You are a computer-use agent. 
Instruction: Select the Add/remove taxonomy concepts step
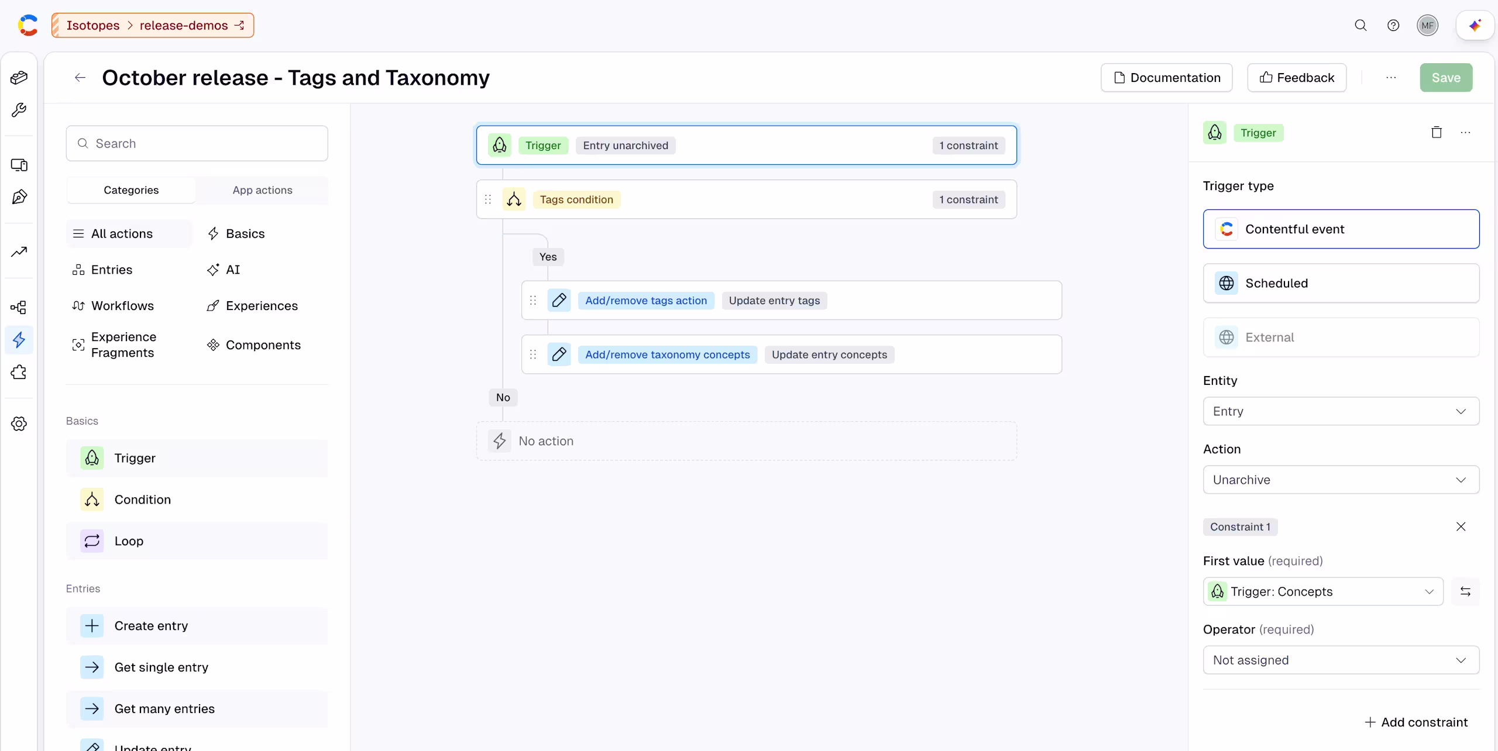[791, 354]
